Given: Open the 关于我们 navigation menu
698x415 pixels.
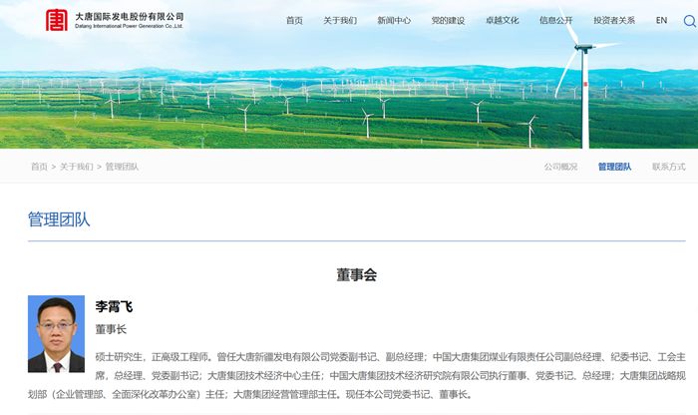Looking at the screenshot, I should click(x=340, y=20).
